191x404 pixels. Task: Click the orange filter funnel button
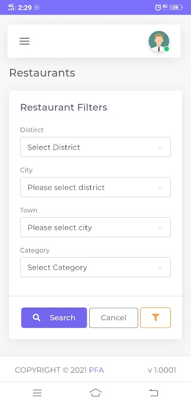point(155,318)
